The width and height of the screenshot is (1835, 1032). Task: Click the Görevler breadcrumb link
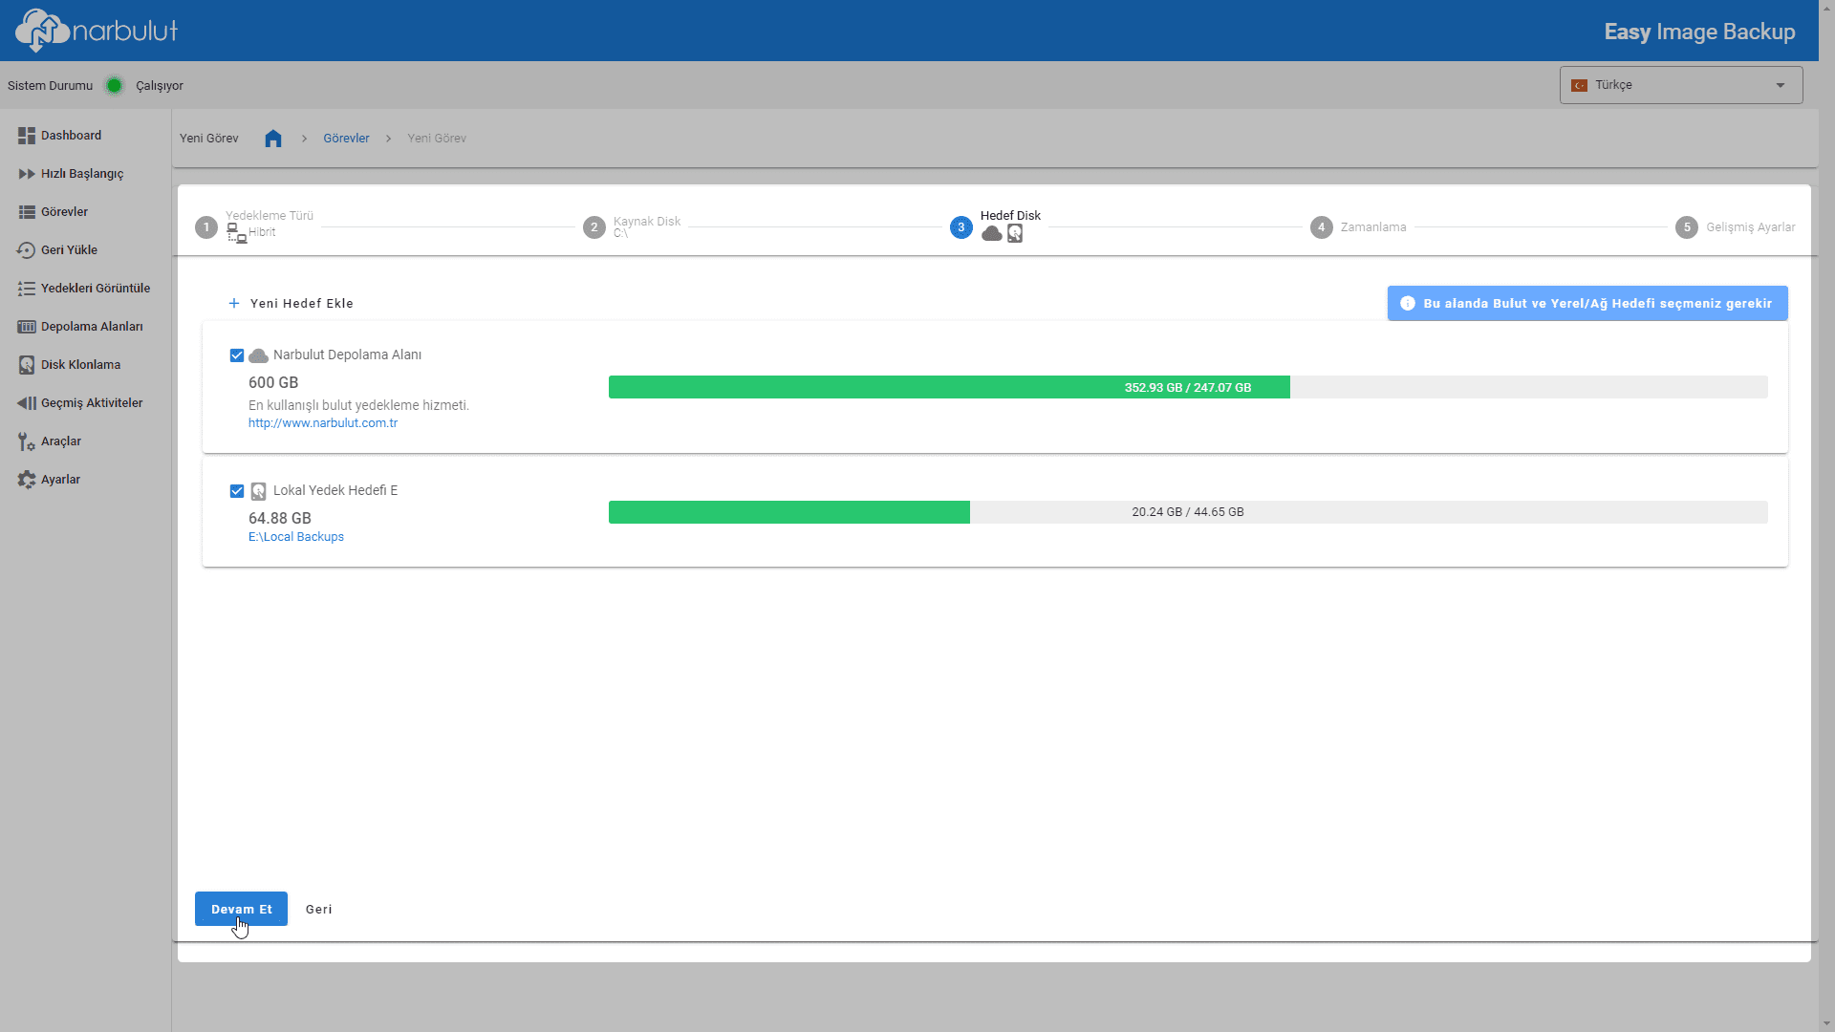coord(346,139)
